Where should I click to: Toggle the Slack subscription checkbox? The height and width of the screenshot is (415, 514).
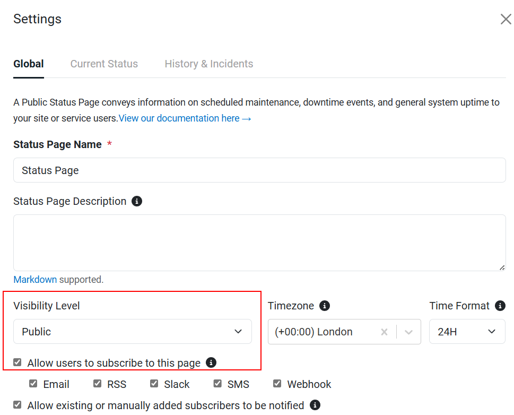(154, 384)
